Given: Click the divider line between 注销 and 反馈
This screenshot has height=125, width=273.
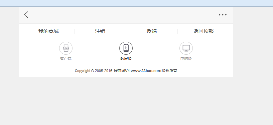Looking at the screenshot, I should click(126, 31).
